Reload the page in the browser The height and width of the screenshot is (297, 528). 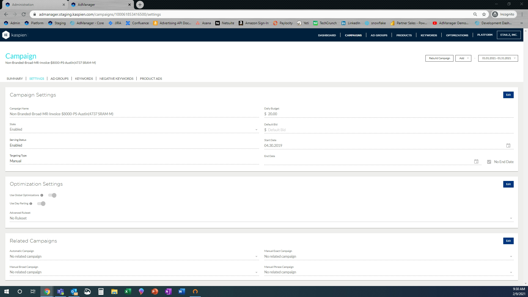pyautogui.click(x=24, y=14)
